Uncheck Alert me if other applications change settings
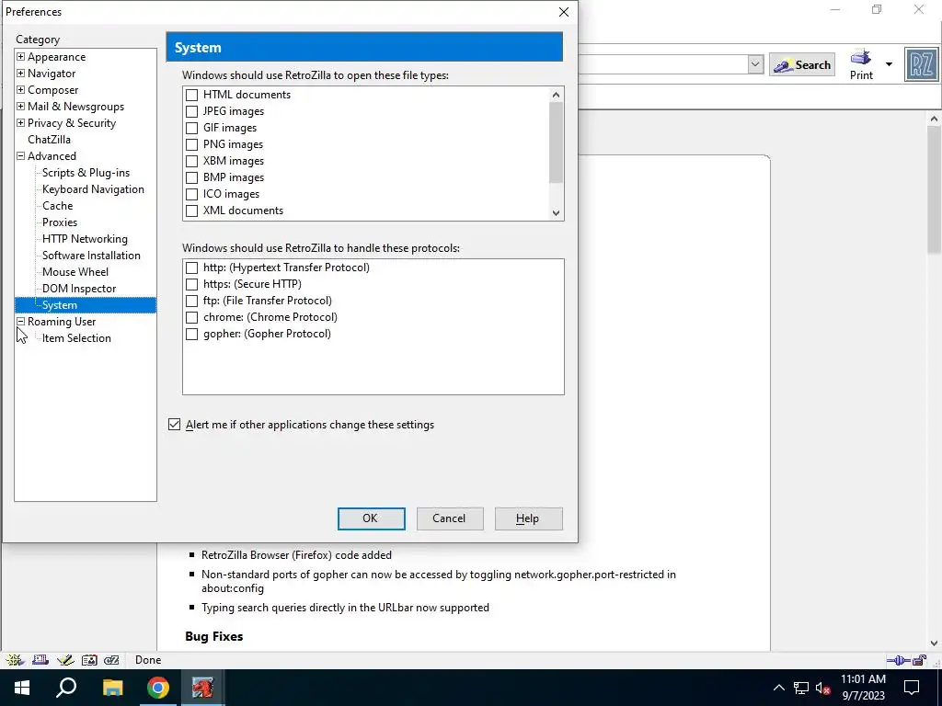This screenshot has width=942, height=706. 174,425
